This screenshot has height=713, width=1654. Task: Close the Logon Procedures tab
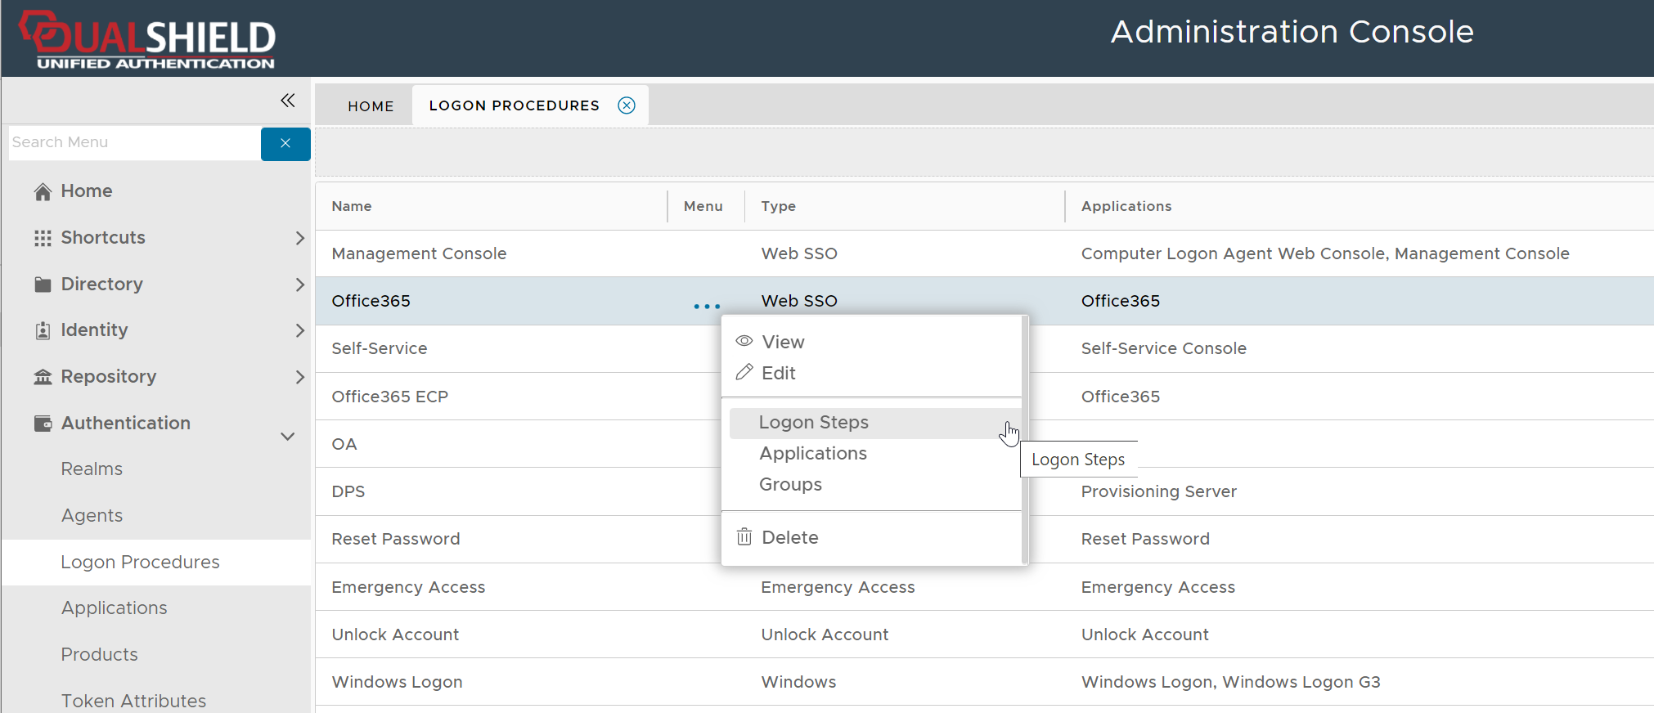pos(627,105)
